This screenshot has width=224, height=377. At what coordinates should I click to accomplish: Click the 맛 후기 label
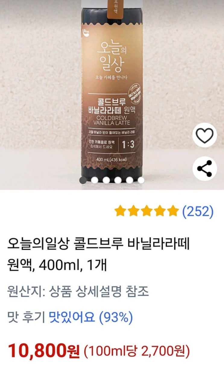(x=26, y=317)
